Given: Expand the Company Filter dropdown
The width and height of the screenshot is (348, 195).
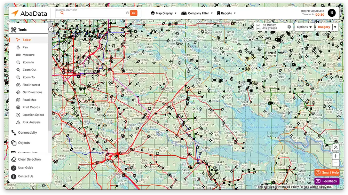Looking at the screenshot, I should (197, 13).
